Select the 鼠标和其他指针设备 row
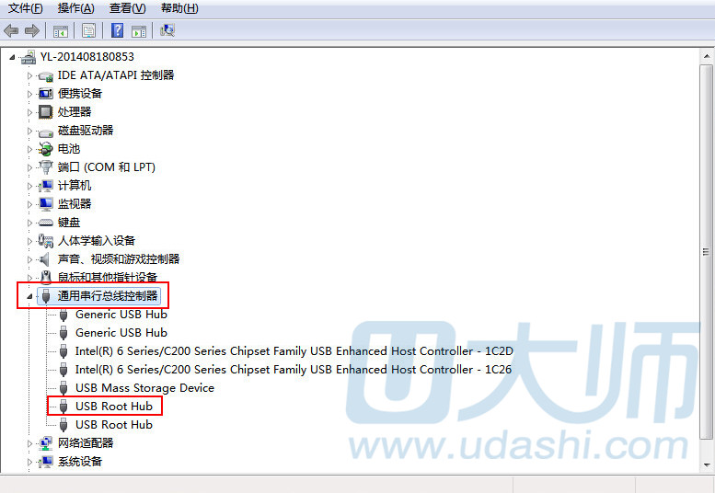Viewport: 715px width, 493px height. tap(108, 277)
